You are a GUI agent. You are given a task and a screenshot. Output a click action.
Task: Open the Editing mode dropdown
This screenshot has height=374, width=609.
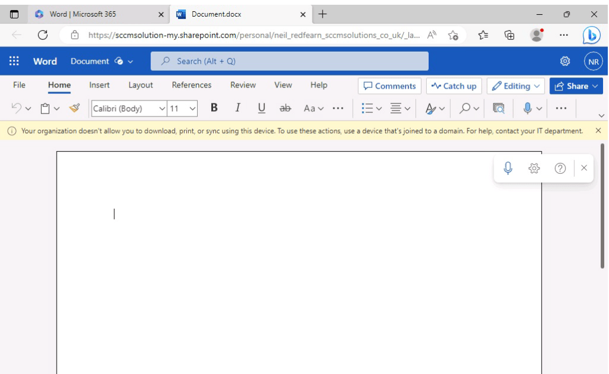pos(516,86)
